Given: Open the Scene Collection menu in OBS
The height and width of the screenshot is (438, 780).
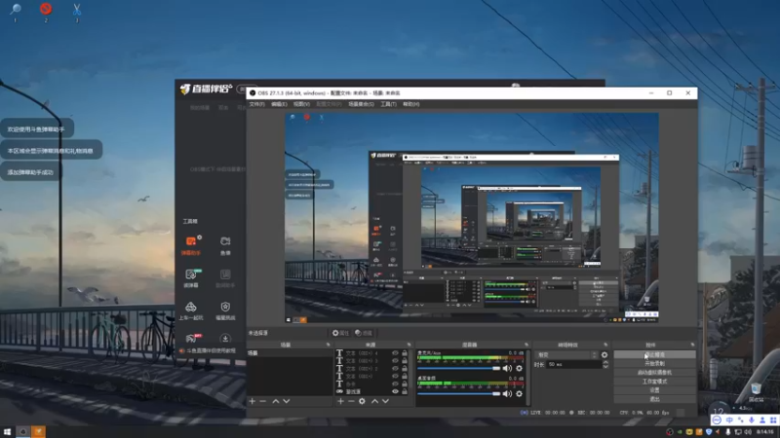Looking at the screenshot, I should (361, 104).
